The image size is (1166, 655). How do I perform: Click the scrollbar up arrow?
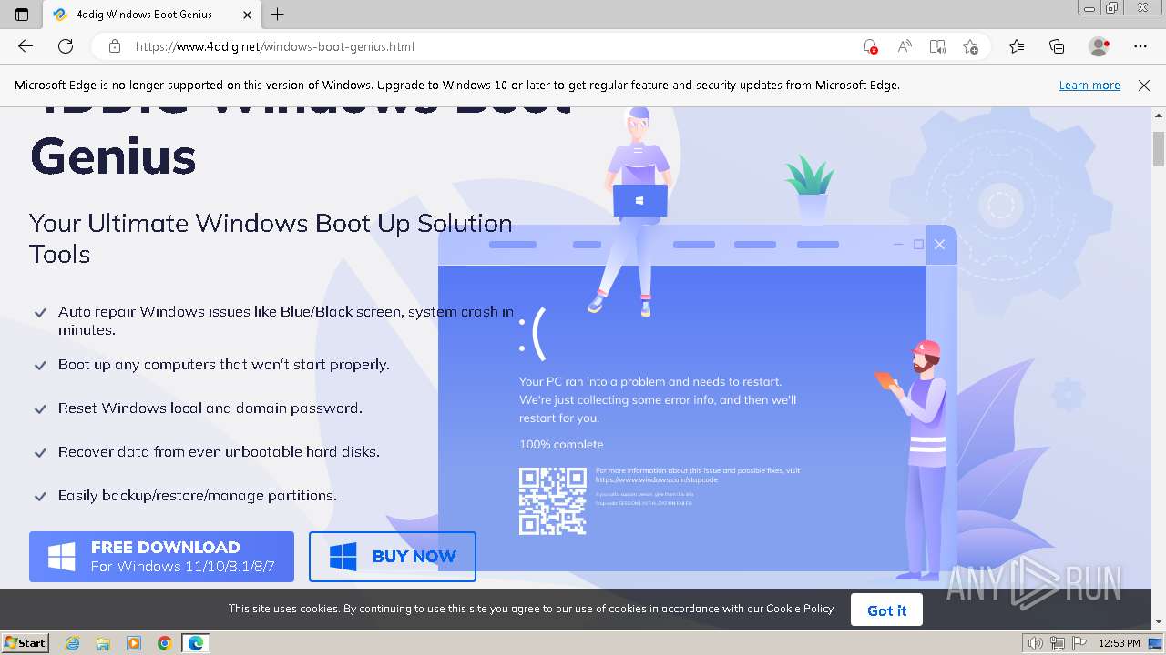click(1159, 115)
